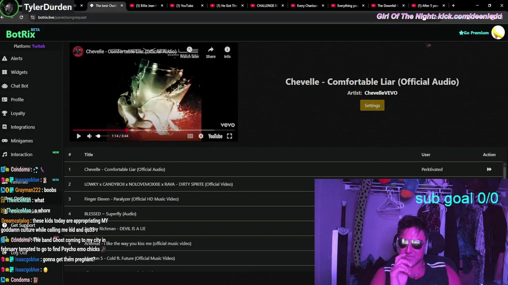Mute the YouTube player volume

tap(89, 136)
